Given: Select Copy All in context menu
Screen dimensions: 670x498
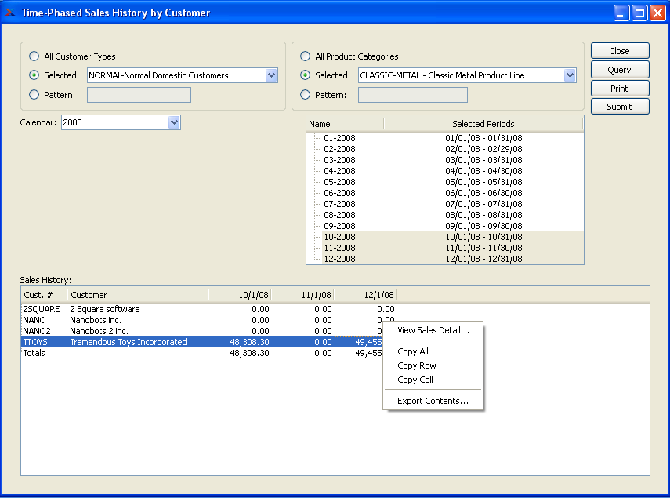Looking at the screenshot, I should pos(413,351).
